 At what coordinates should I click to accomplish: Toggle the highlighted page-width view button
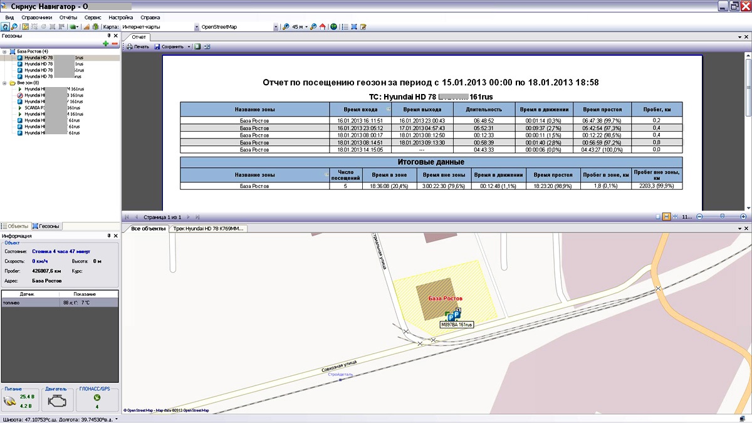tap(667, 216)
